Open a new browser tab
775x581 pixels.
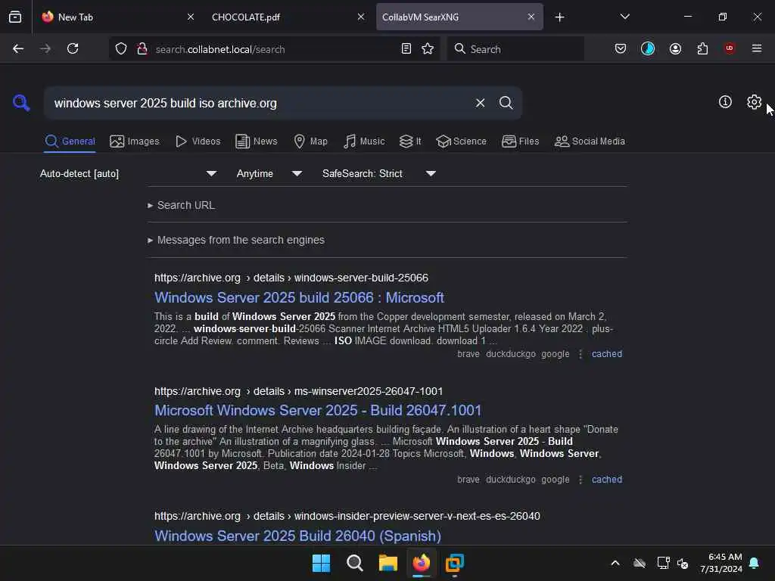point(559,17)
